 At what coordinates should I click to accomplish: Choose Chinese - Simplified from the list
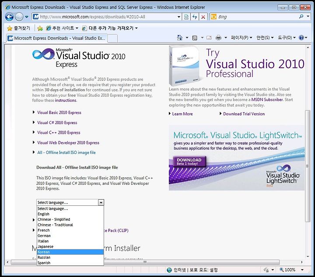tap(70, 219)
